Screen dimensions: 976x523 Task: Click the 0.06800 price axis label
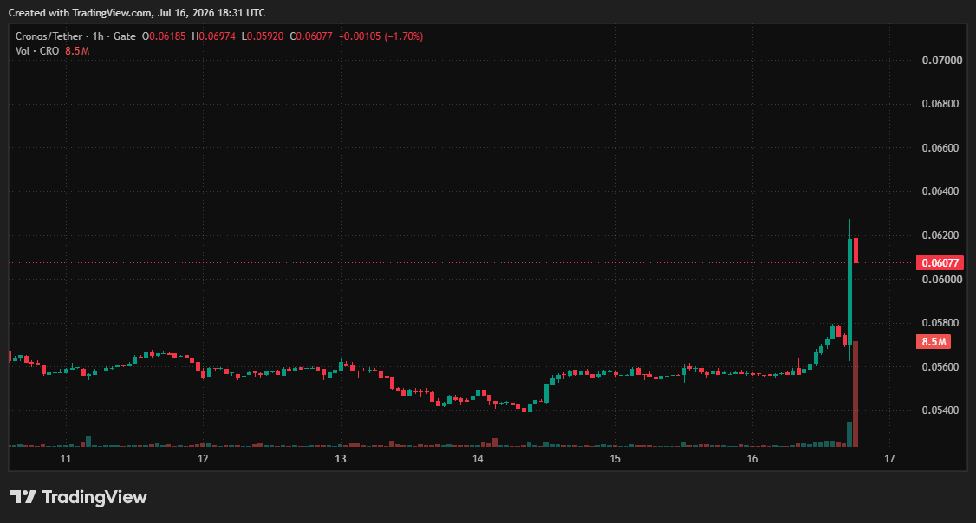pos(940,104)
